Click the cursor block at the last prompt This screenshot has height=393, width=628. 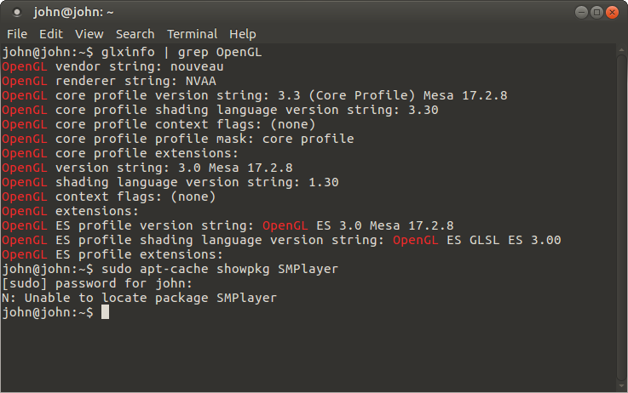click(105, 312)
